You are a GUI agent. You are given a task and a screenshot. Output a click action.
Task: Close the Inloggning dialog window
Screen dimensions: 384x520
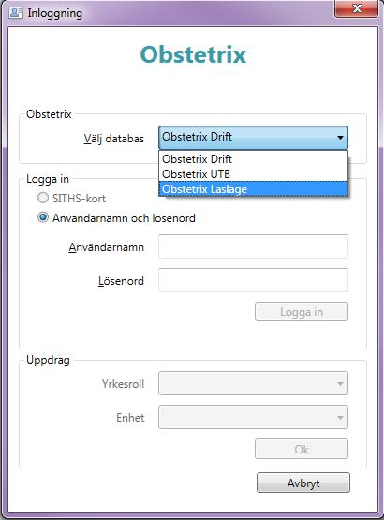coord(357,8)
